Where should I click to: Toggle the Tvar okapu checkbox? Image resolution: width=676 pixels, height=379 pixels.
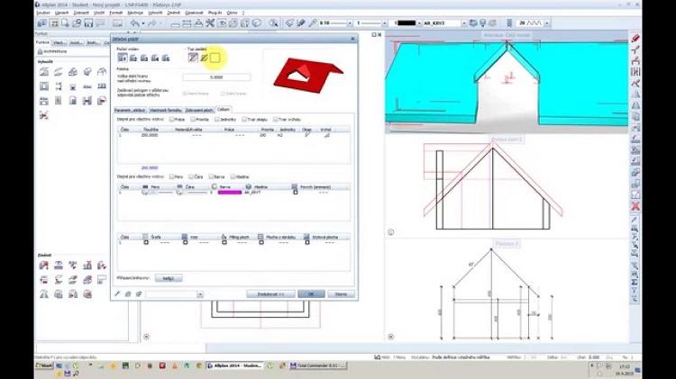tap(244, 120)
